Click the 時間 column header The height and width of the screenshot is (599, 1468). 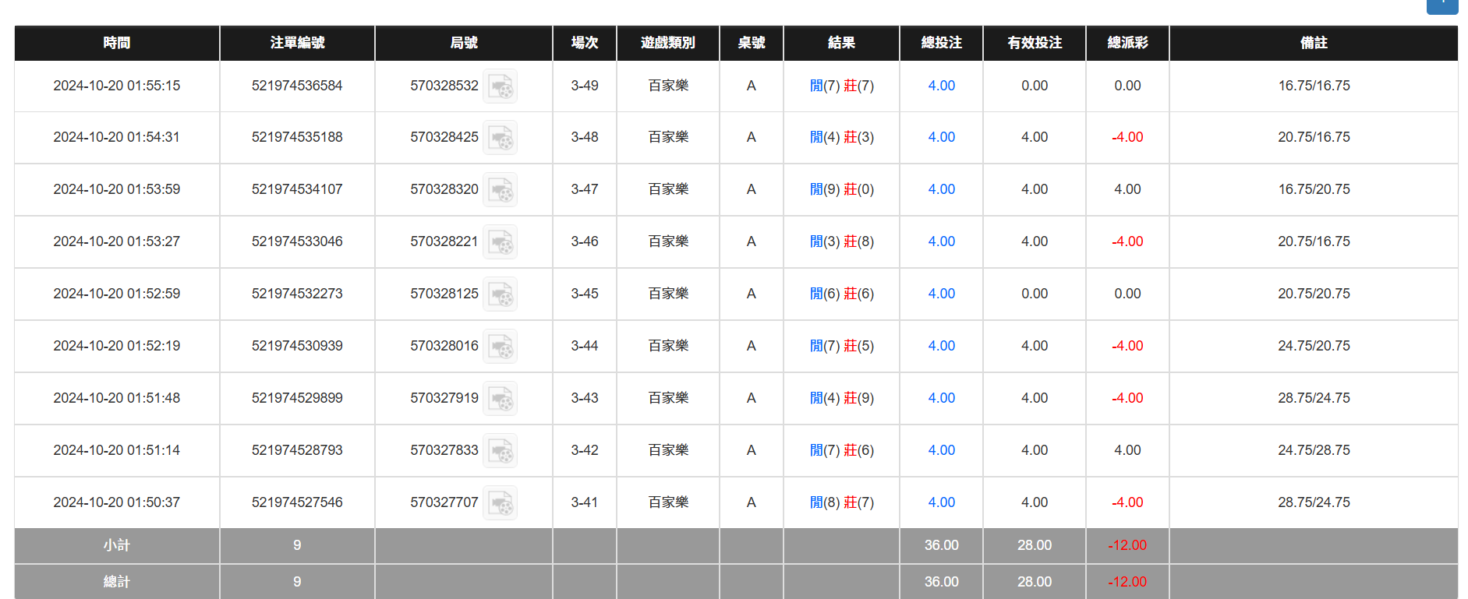click(117, 43)
